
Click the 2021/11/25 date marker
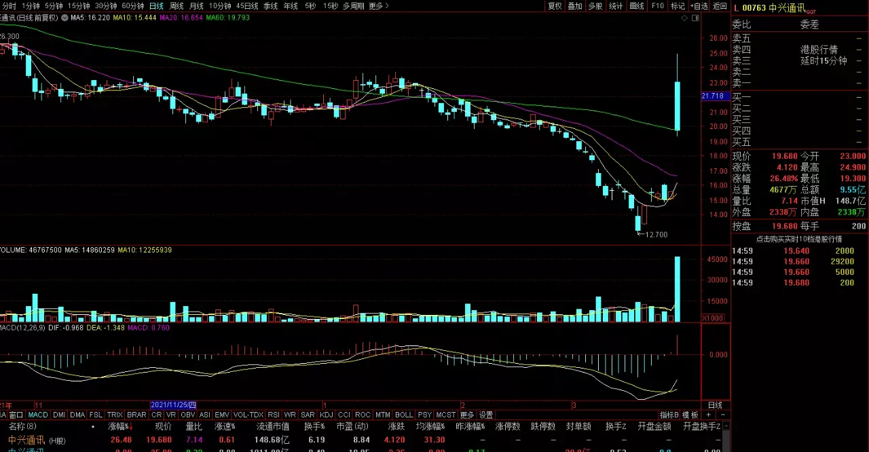(173, 405)
